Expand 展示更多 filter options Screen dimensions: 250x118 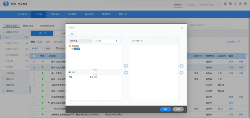click(232, 42)
